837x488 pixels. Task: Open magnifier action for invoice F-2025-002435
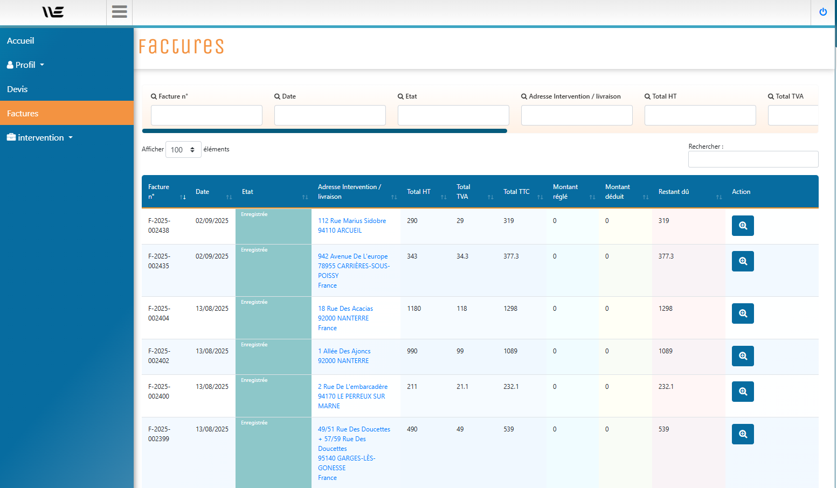742,261
